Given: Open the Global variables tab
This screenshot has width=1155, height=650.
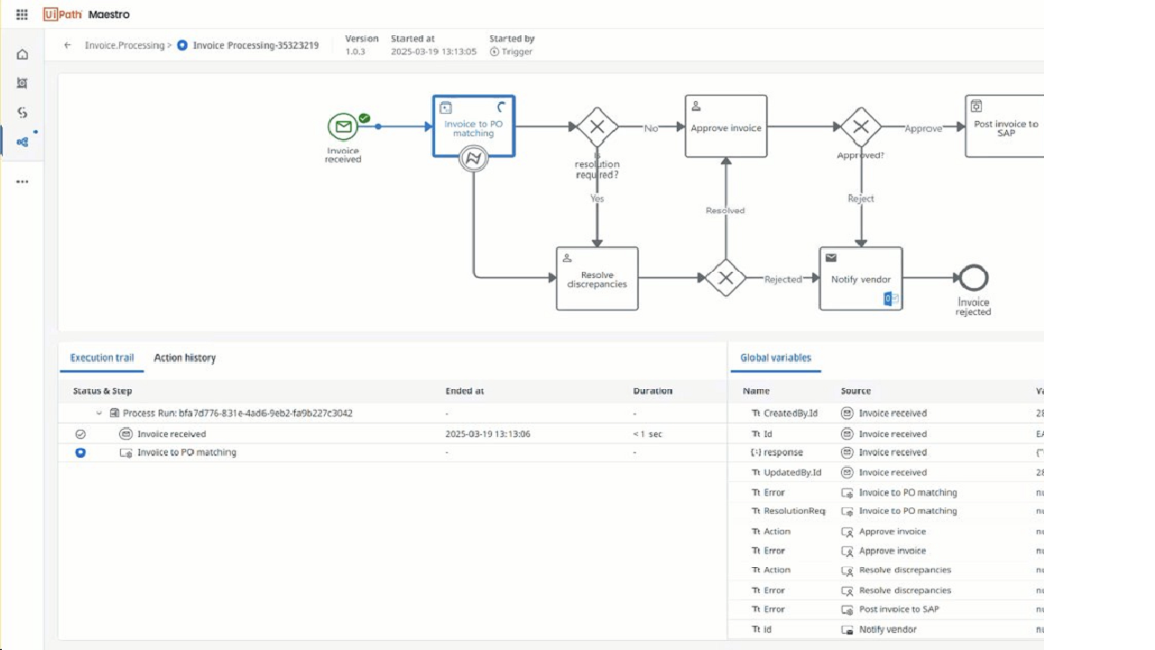Looking at the screenshot, I should tap(775, 357).
